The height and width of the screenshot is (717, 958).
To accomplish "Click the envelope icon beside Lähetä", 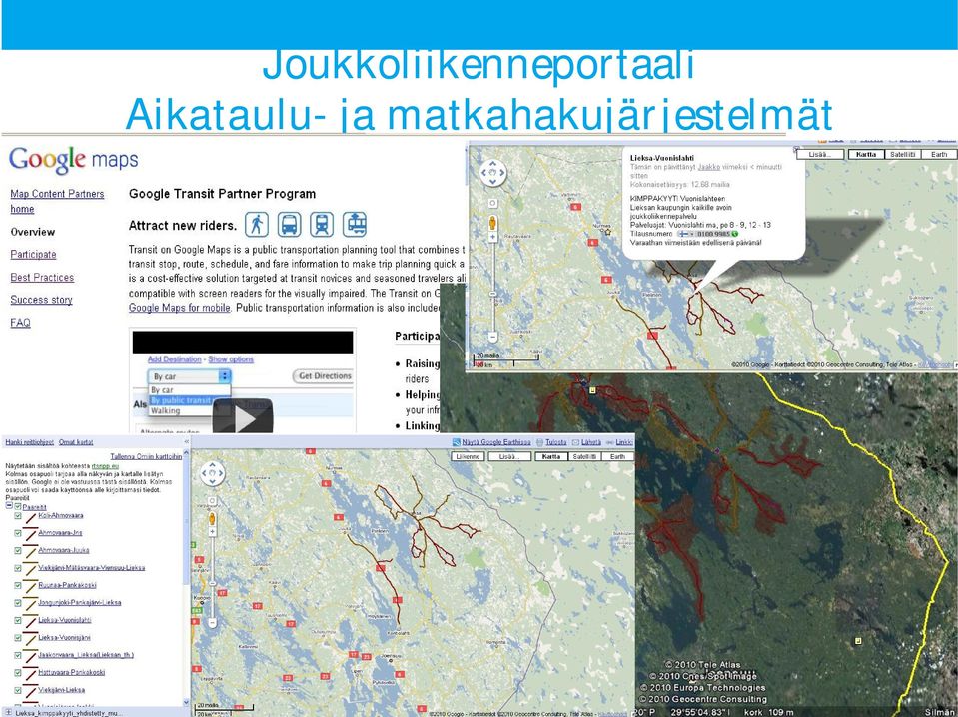I will pyautogui.click(x=575, y=442).
